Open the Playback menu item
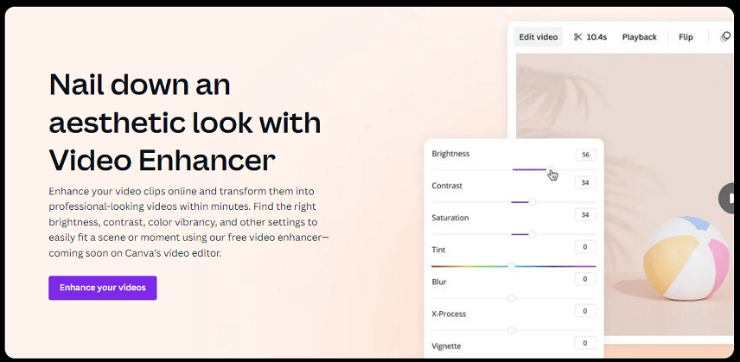The height and width of the screenshot is (362, 740). [639, 37]
